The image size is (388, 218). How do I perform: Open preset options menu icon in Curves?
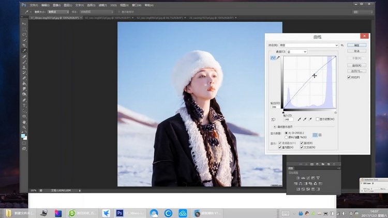[x=342, y=45]
